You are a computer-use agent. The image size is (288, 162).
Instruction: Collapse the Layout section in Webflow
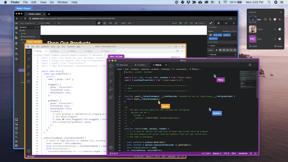pos(209,46)
